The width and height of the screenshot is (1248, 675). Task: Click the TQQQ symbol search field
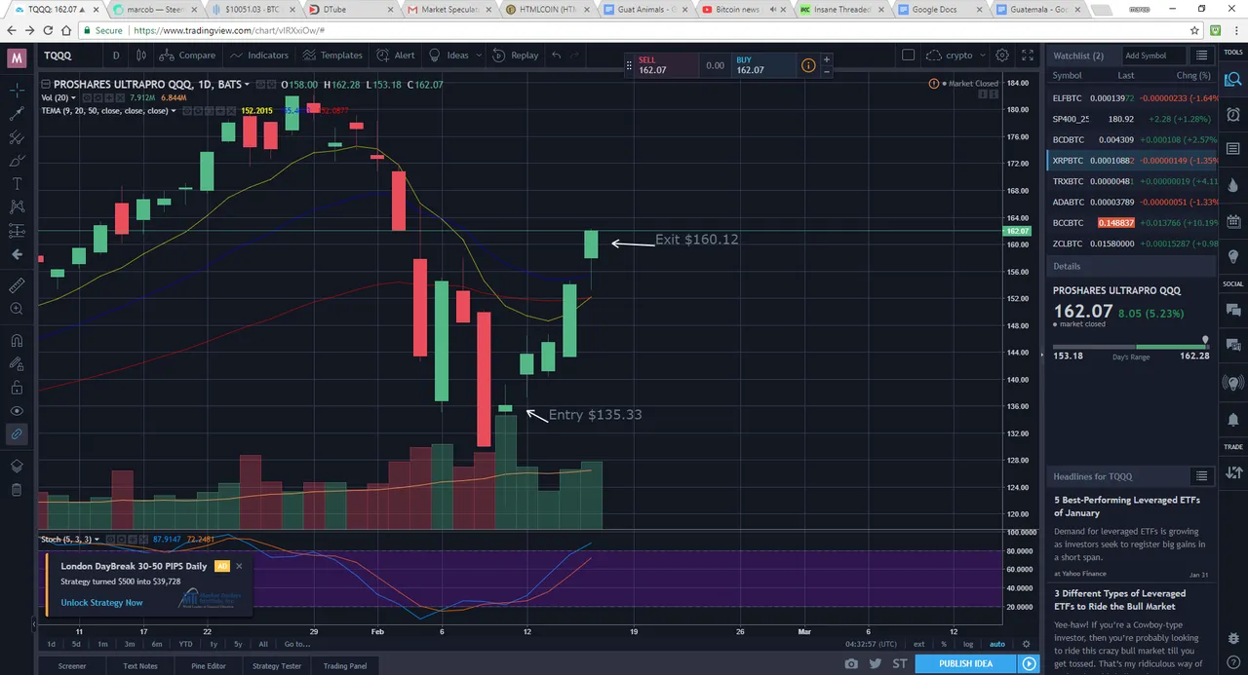(68, 56)
